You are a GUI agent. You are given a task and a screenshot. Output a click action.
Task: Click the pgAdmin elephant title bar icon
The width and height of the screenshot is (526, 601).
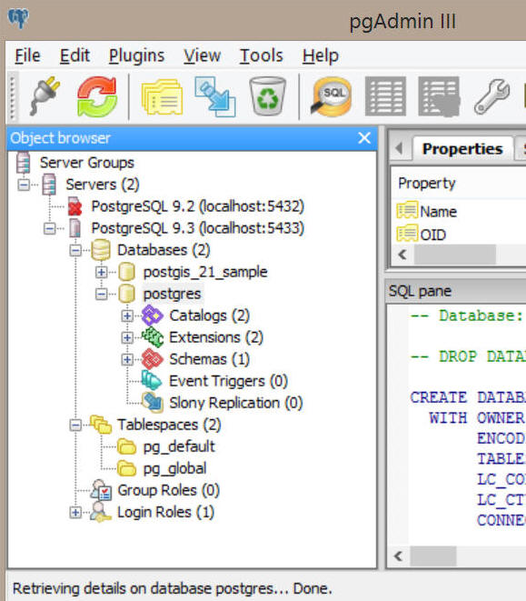point(18,18)
